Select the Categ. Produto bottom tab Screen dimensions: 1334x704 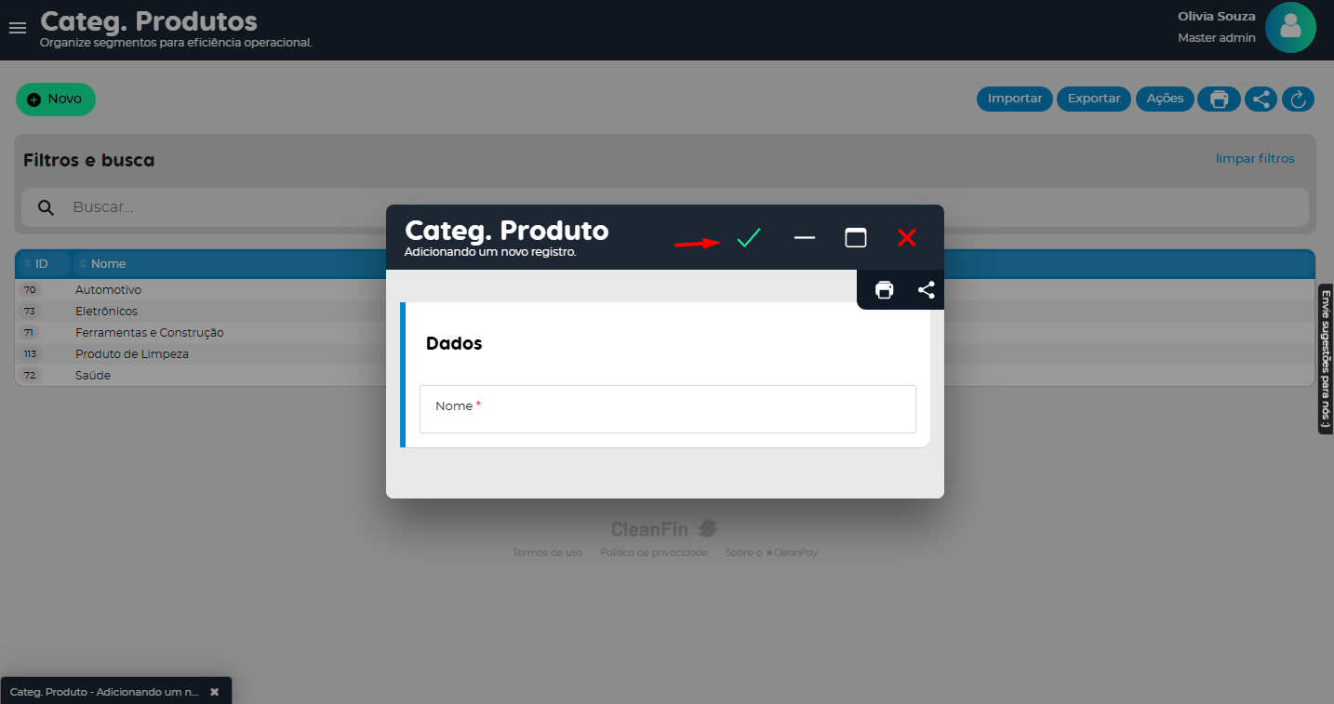(104, 692)
